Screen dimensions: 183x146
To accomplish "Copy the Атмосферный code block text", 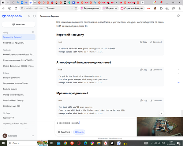I will [143, 70].
